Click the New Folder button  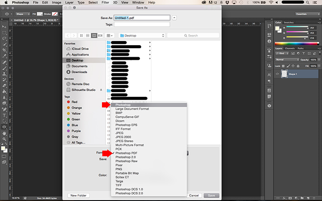(x=78, y=196)
